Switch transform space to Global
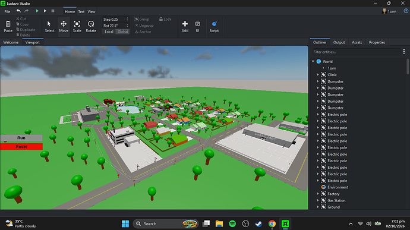410x230 pixels. click(x=122, y=31)
